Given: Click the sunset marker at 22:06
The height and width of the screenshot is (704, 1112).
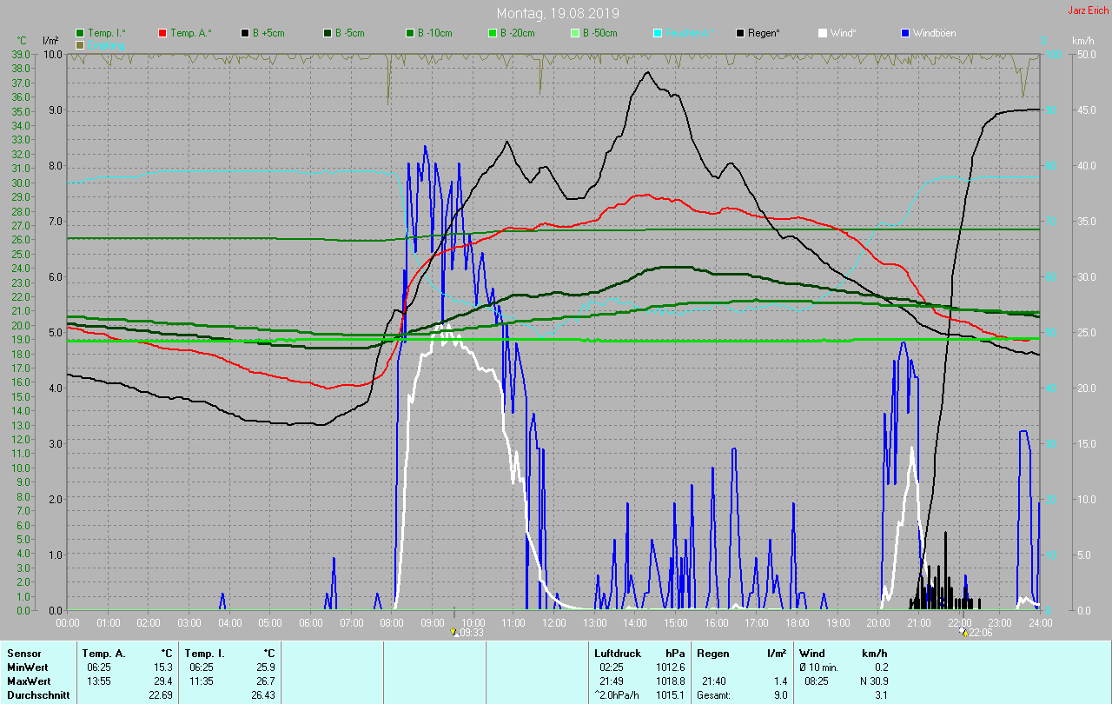Looking at the screenshot, I should pos(963,632).
